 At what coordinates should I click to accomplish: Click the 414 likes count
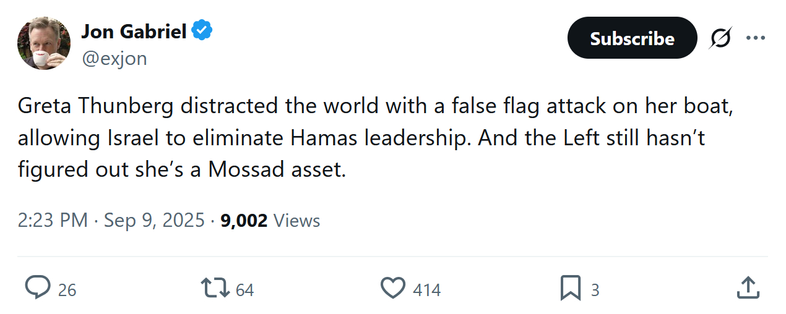click(426, 289)
